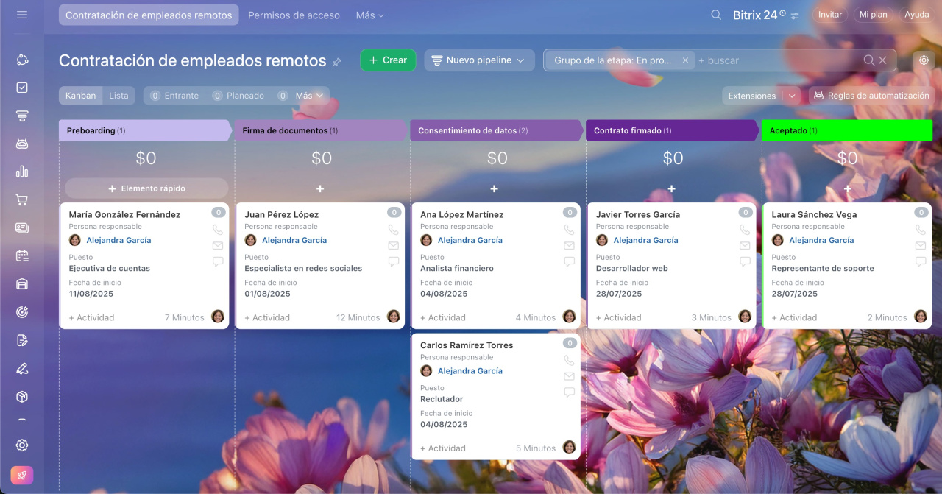Click the avatar on Ana López Martínez card footer

click(x=569, y=317)
